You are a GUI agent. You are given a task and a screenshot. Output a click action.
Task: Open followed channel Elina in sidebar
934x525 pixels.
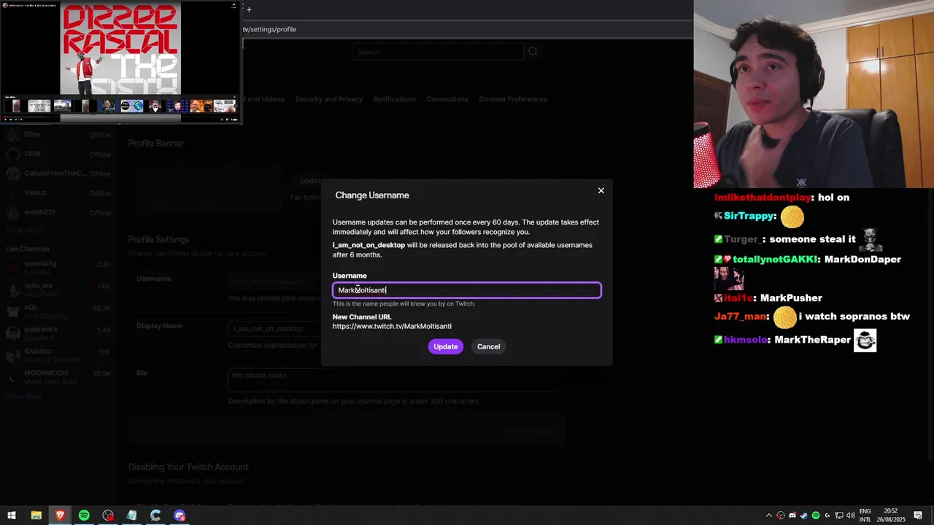[x=58, y=135]
